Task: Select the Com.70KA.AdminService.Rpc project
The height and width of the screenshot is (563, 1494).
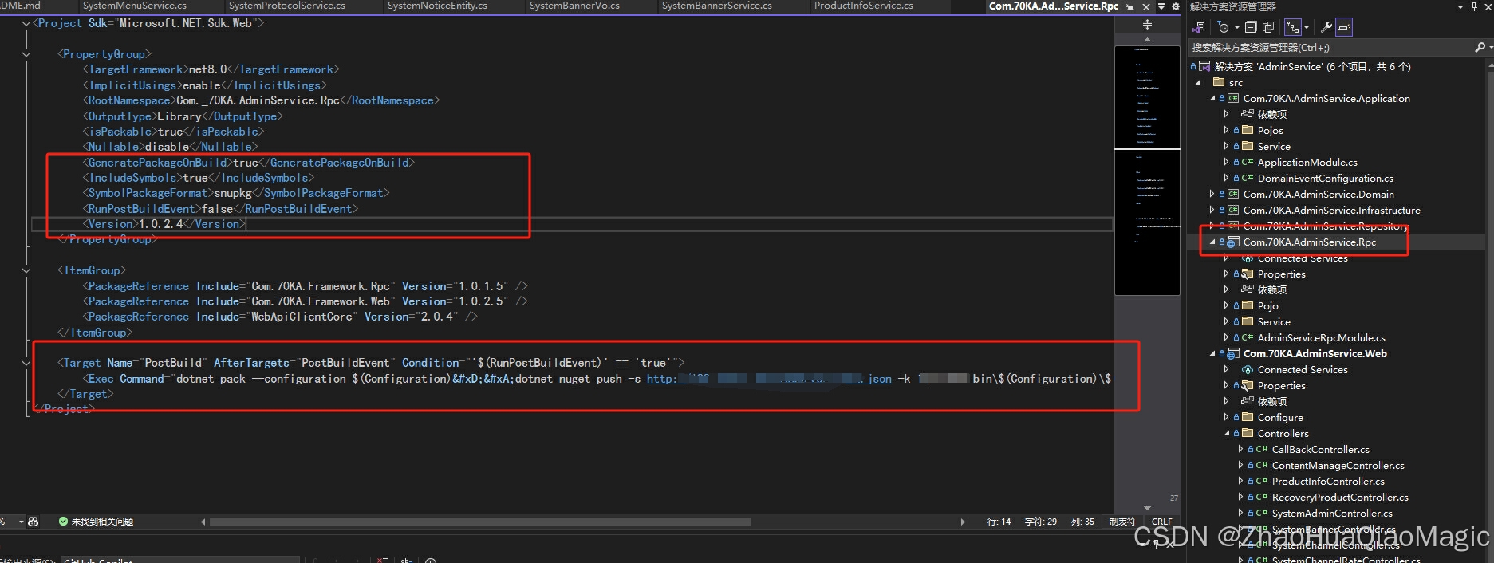Action: click(x=1310, y=242)
